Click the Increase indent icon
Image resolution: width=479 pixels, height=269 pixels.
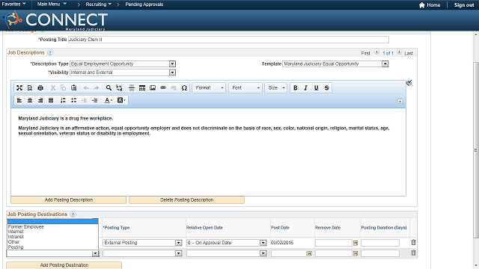[x=95, y=100]
